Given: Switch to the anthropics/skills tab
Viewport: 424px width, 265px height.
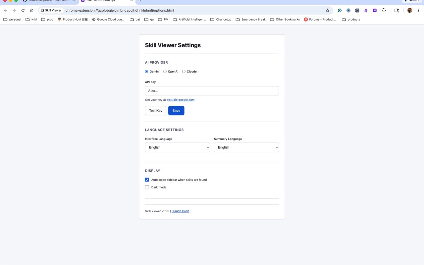Looking at the screenshot, I should click(x=48, y=1).
